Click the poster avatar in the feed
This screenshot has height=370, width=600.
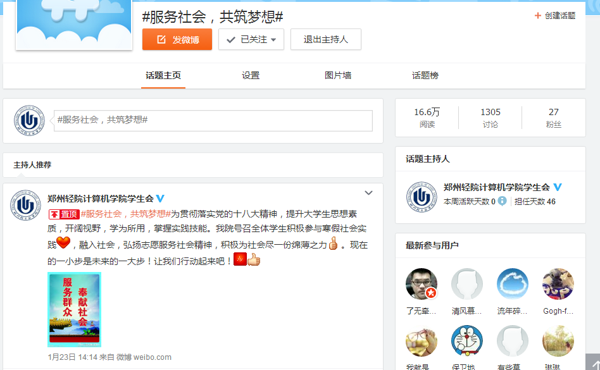(26, 205)
